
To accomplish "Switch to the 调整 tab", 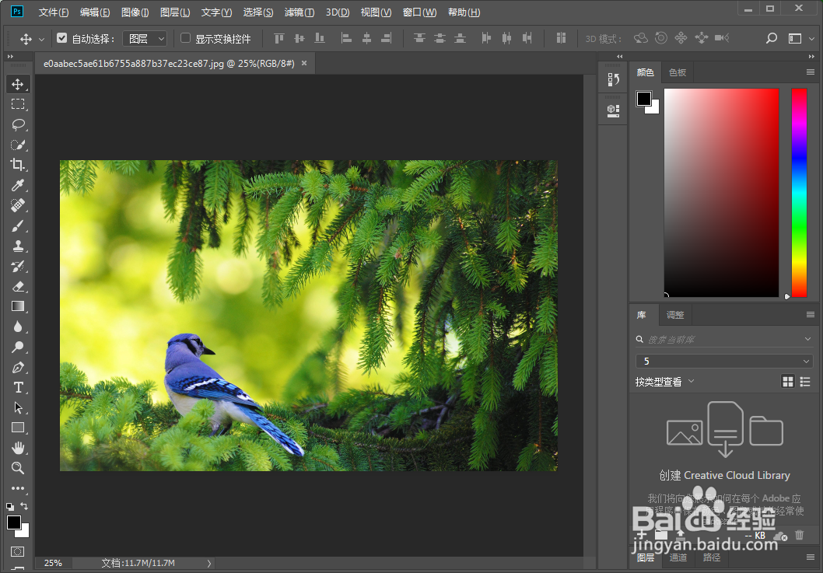I will pyautogui.click(x=675, y=315).
